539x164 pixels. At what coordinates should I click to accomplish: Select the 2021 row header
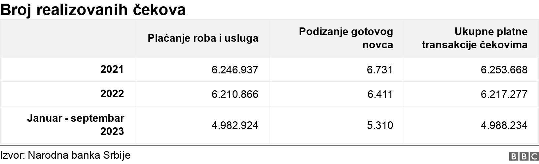tap(112, 69)
